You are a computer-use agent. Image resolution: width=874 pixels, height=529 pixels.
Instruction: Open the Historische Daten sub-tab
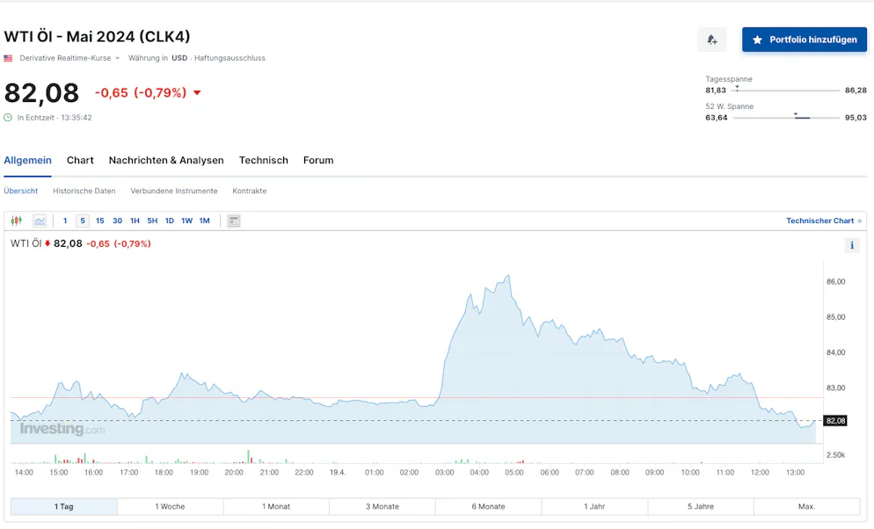[x=84, y=191]
